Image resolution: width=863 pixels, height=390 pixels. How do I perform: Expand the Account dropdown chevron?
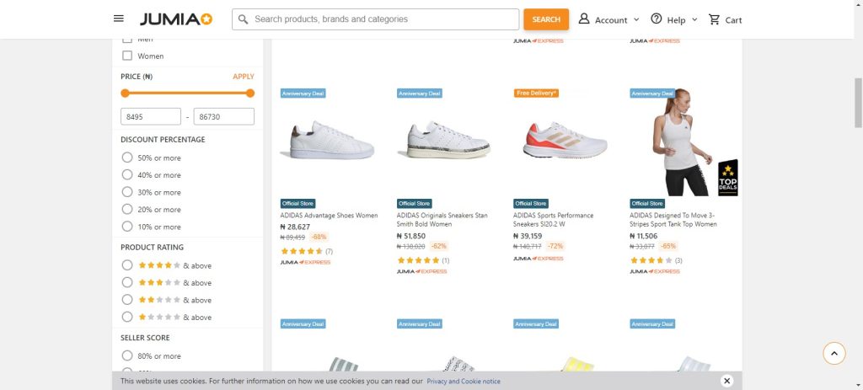pyautogui.click(x=636, y=19)
